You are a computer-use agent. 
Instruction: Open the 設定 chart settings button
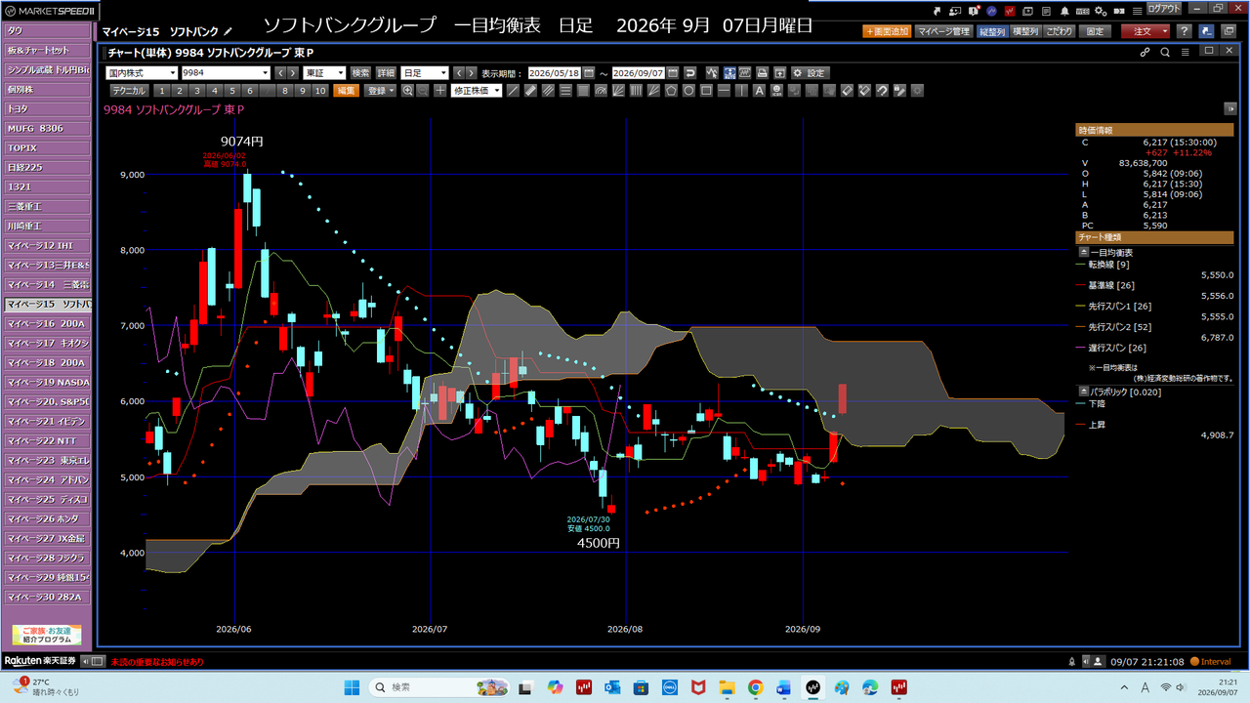[810, 72]
